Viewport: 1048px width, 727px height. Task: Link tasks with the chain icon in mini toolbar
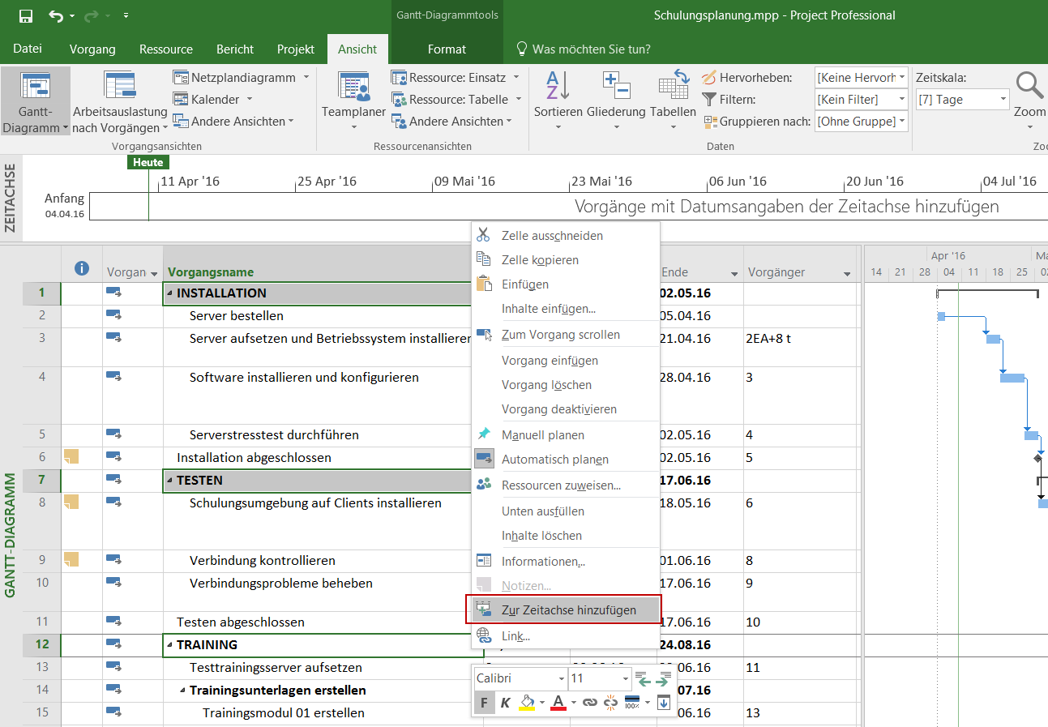(x=590, y=703)
